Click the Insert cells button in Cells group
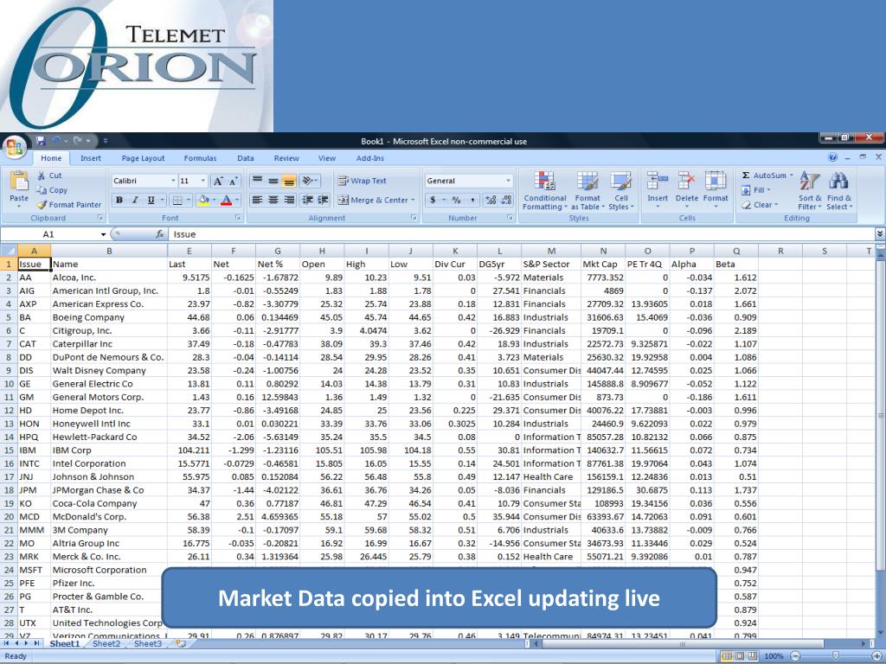This screenshot has width=886, height=664. 658,189
